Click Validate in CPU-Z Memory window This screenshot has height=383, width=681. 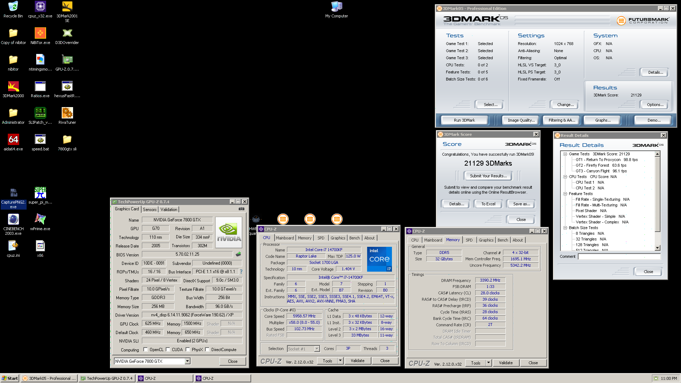(x=506, y=363)
